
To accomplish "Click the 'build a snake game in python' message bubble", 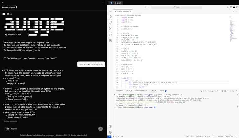I will 91,64.
